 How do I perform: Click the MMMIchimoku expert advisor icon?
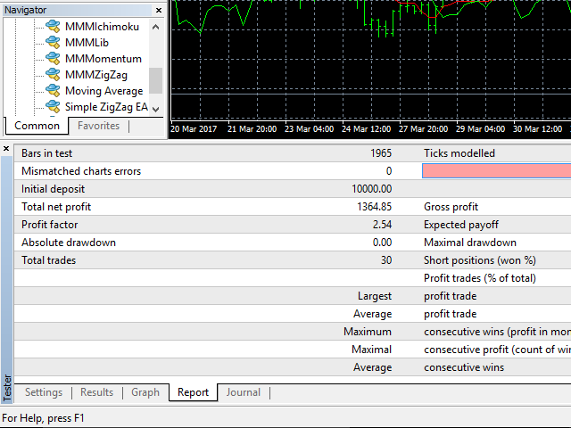tap(53, 27)
